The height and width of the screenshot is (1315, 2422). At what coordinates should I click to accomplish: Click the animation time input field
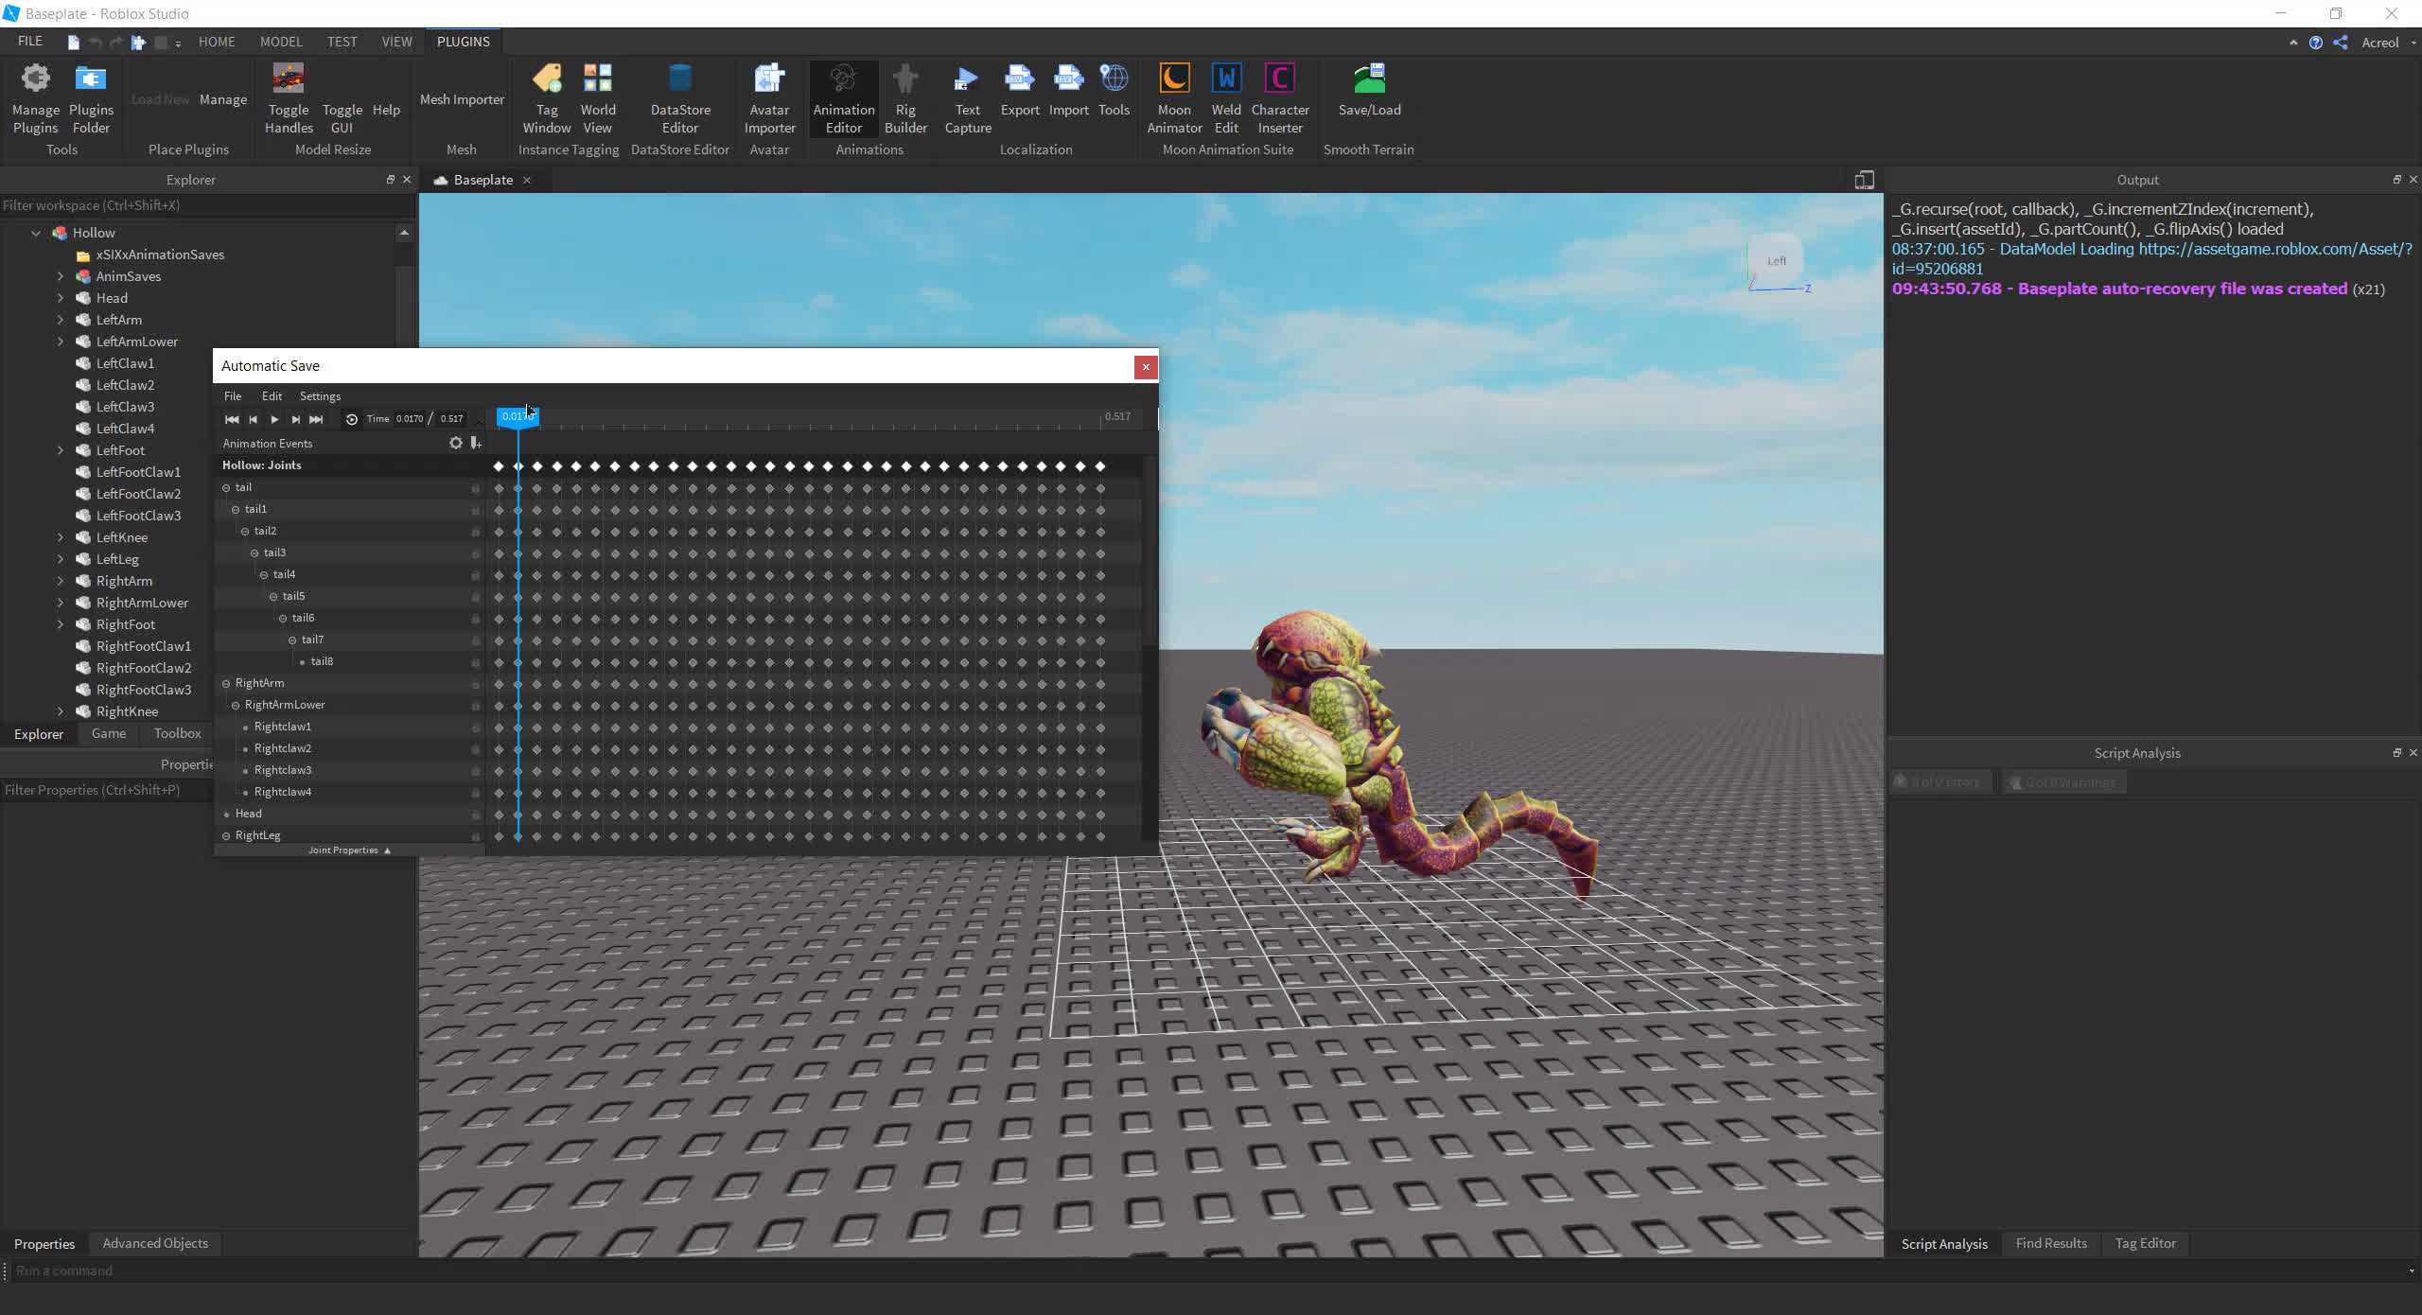[x=410, y=418]
